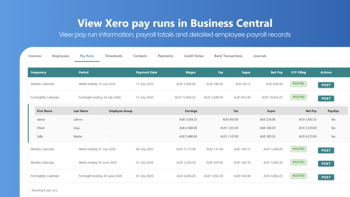Click the Last Name column header
The image size is (350, 197).
pos(81,111)
